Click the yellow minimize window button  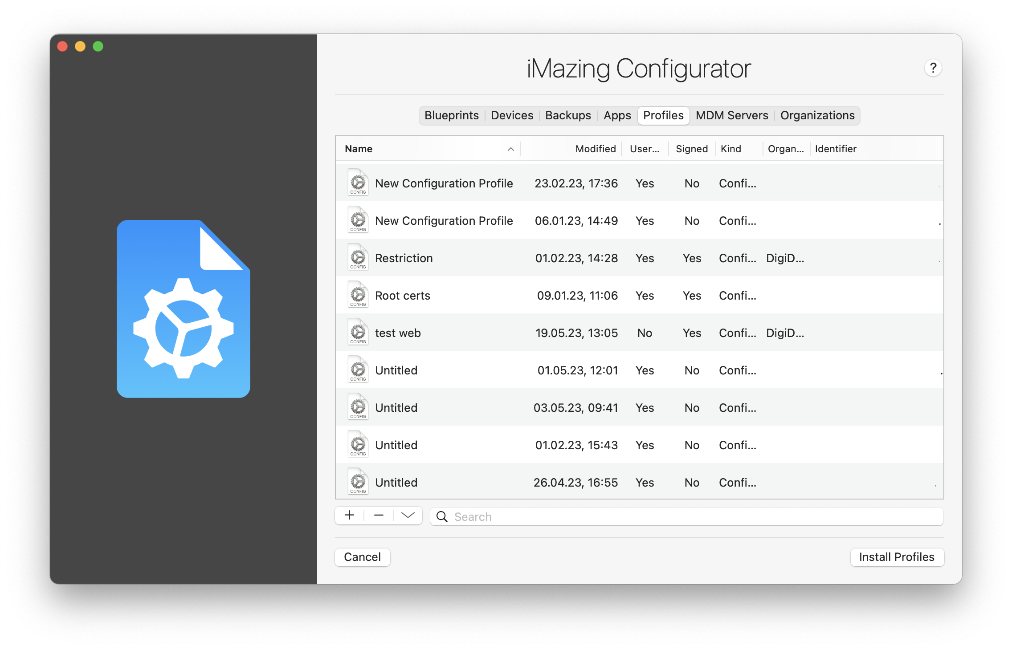click(x=80, y=46)
